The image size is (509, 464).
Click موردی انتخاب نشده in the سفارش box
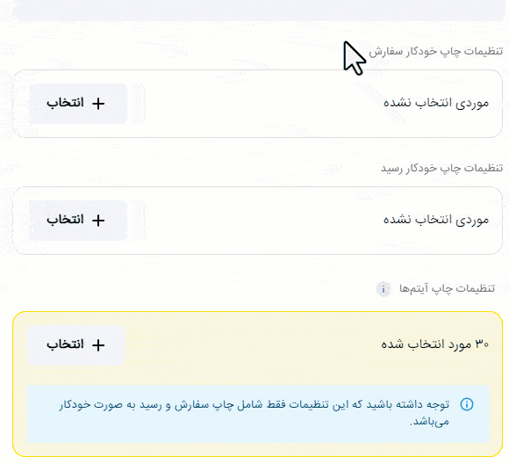[436, 103]
